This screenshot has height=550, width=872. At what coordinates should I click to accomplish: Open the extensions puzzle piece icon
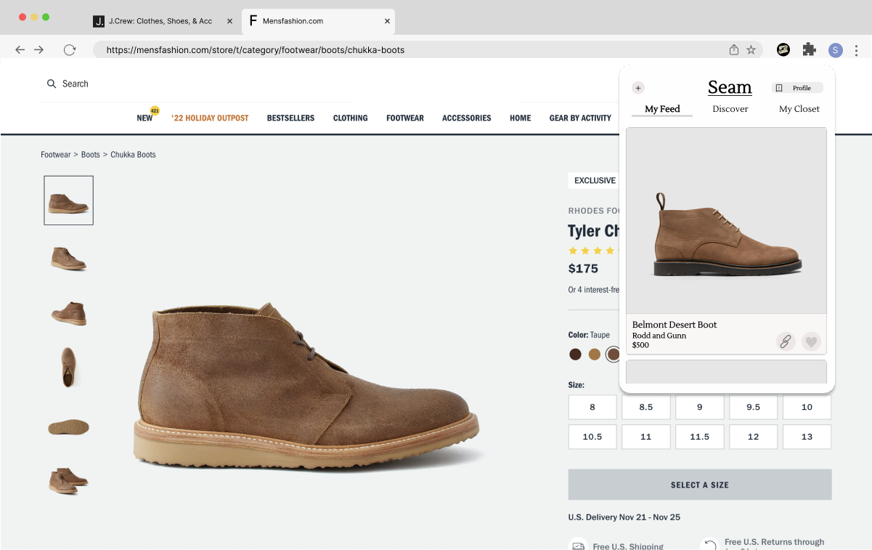(x=809, y=49)
